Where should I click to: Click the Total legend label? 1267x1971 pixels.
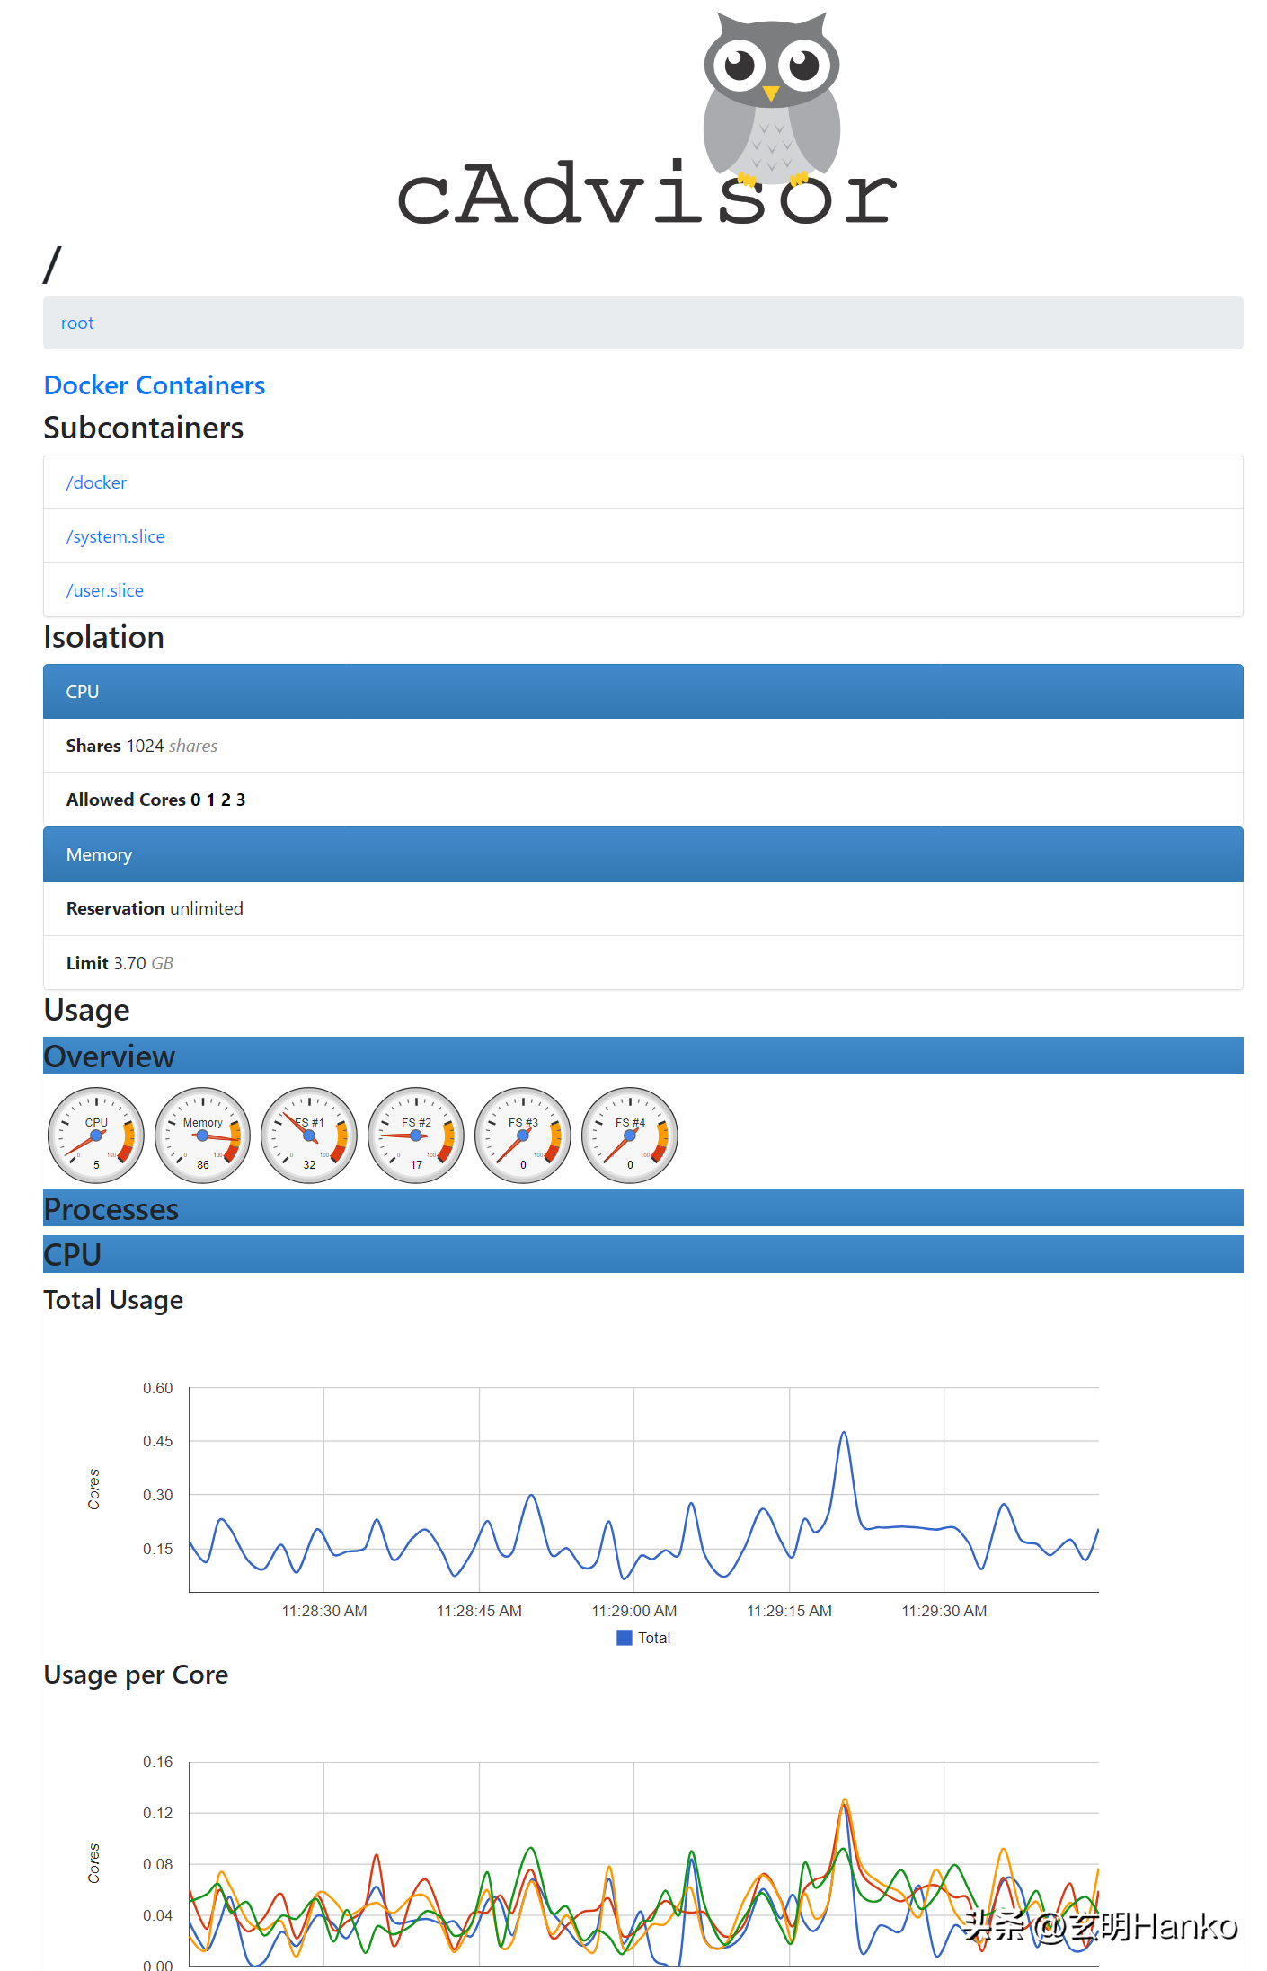click(654, 1638)
